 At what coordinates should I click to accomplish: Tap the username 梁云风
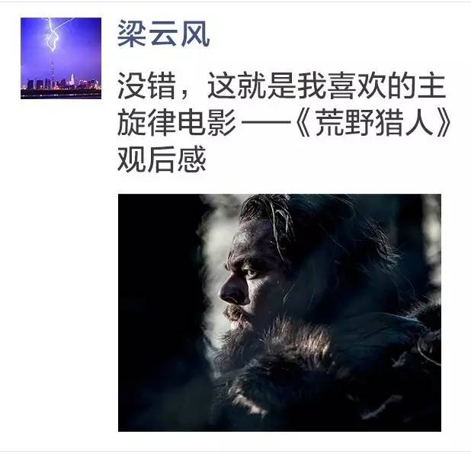[x=163, y=34]
